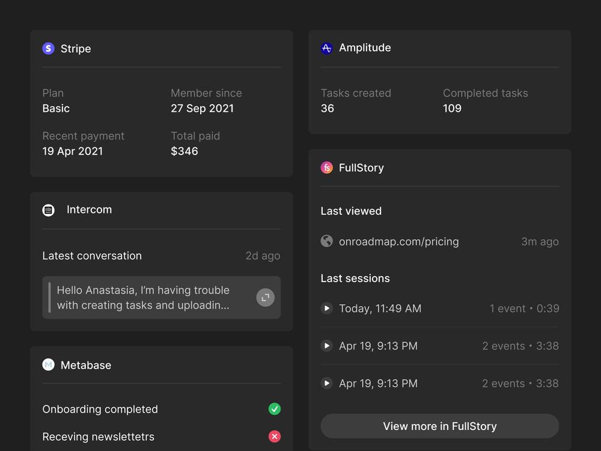This screenshot has height=451, width=601.
Task: Play the Today, 11:49 AM session
Action: [326, 308]
